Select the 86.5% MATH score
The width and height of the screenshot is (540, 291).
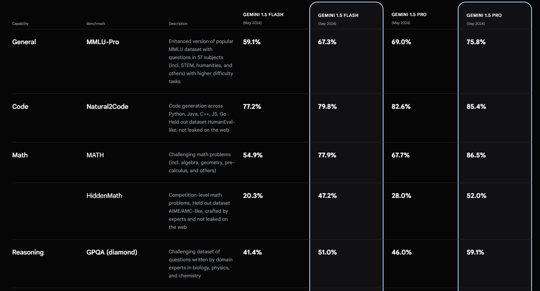pos(476,155)
